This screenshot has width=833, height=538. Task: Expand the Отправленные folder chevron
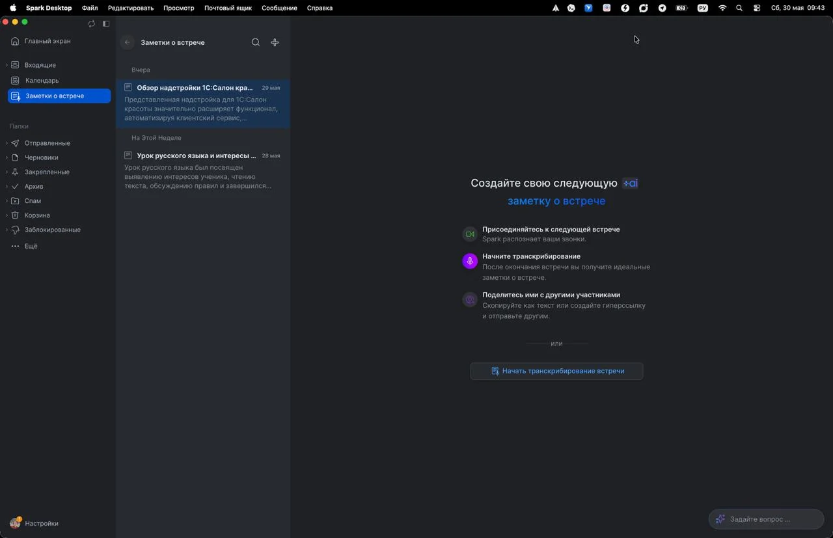tap(7, 143)
